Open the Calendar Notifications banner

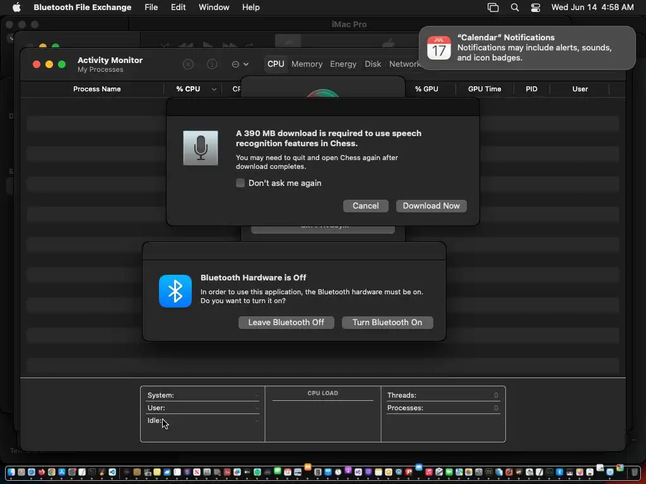[x=527, y=48]
